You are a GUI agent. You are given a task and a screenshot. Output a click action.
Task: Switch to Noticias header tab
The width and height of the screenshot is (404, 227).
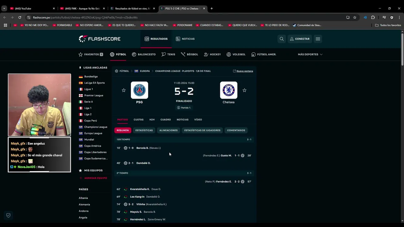click(185, 39)
